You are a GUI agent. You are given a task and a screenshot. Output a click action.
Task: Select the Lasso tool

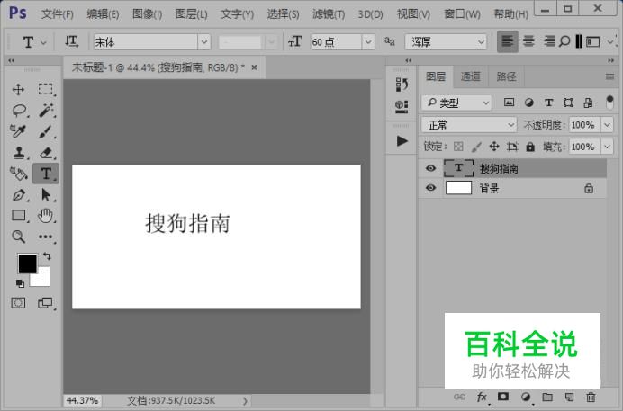pyautogui.click(x=19, y=111)
